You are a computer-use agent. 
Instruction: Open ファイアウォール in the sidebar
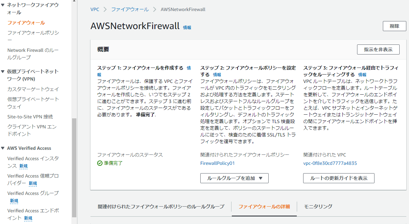tap(26, 23)
